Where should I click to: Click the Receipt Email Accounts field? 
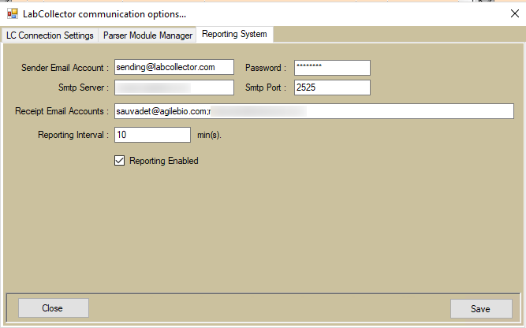314,111
